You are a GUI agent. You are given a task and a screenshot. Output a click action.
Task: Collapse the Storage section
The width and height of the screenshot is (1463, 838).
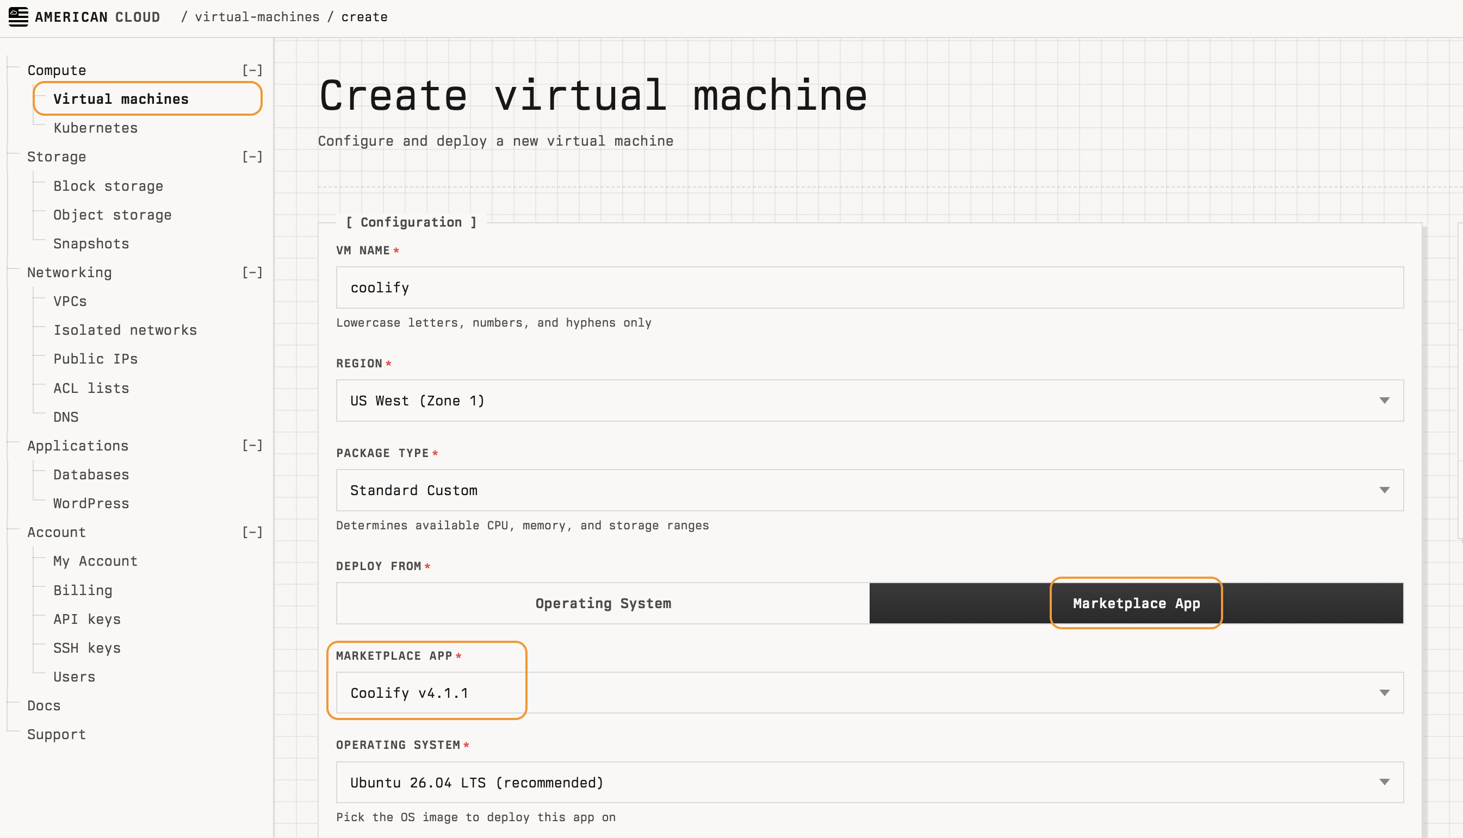tap(252, 157)
